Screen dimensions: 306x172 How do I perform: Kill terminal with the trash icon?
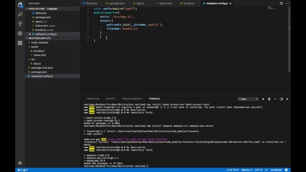coord(269,99)
